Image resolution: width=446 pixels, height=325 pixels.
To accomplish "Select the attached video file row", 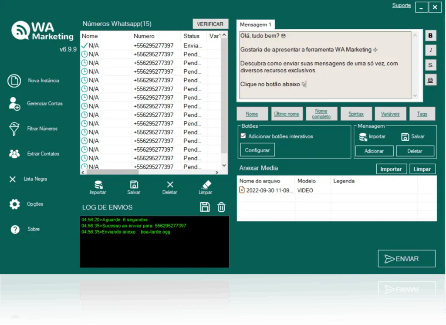I will (x=266, y=190).
